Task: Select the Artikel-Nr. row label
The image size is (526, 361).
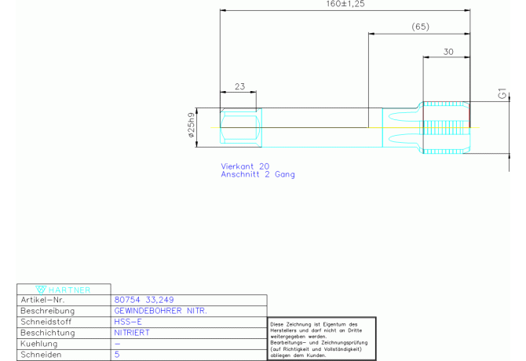Action: click(44, 300)
